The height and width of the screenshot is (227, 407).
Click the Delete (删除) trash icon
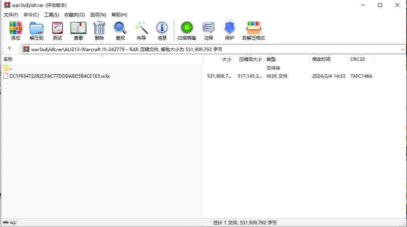99,30
